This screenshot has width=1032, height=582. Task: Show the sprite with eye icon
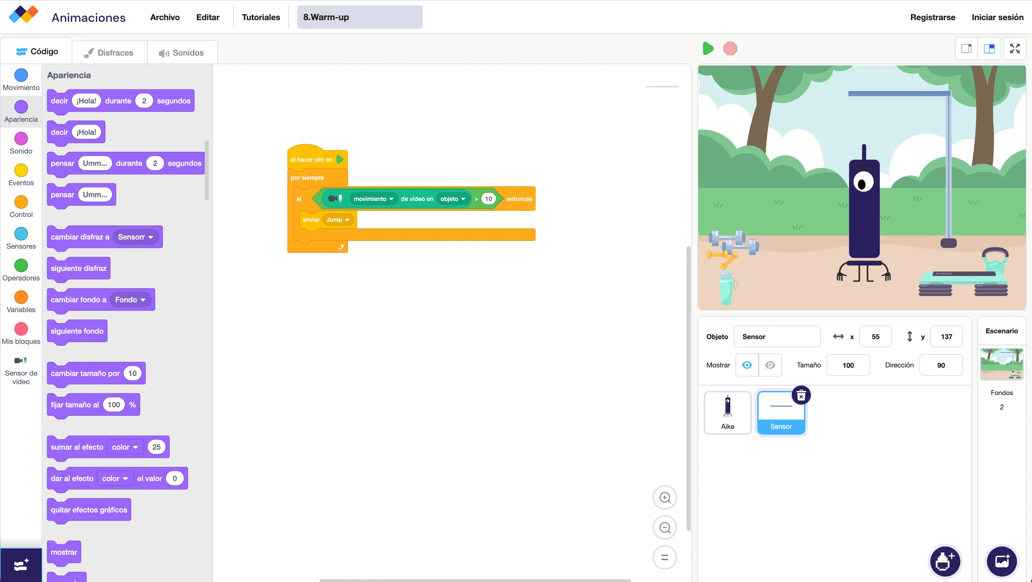click(747, 365)
